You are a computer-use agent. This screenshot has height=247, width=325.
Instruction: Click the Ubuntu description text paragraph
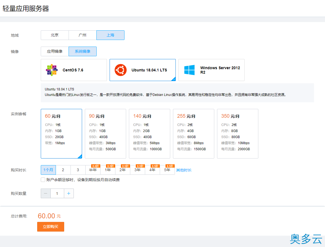166,95
